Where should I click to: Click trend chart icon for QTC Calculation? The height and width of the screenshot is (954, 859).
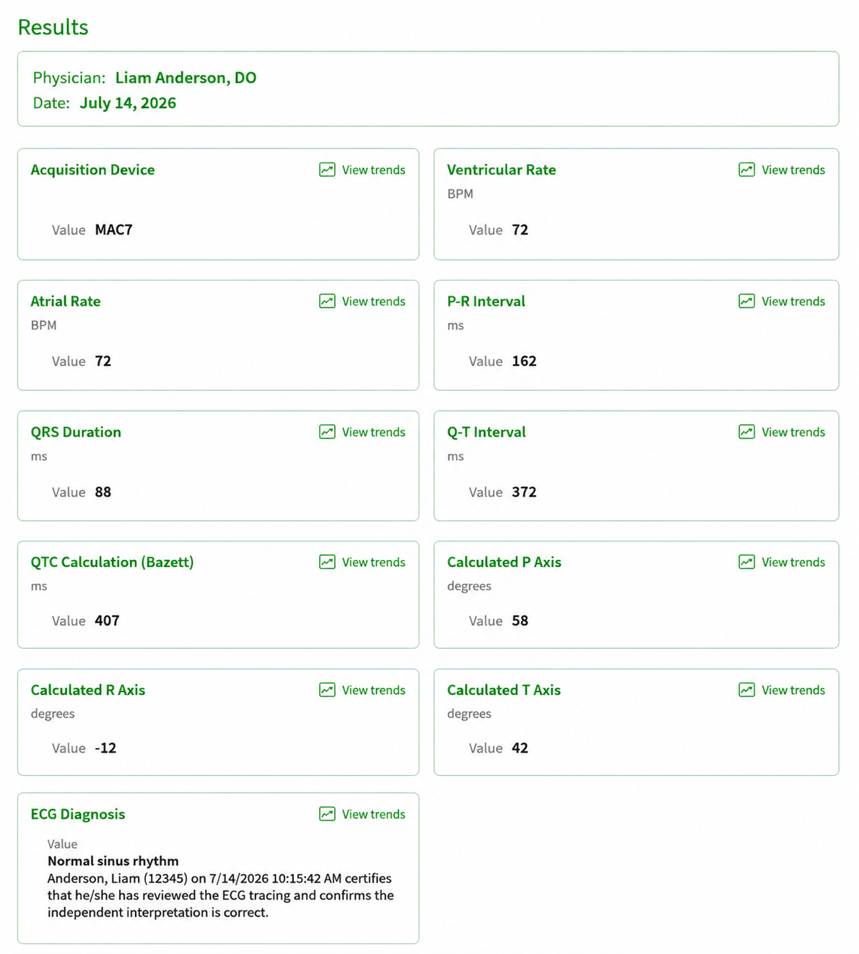327,561
